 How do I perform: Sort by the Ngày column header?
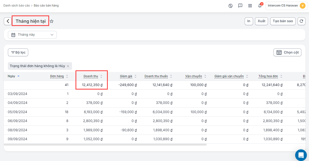11,76
